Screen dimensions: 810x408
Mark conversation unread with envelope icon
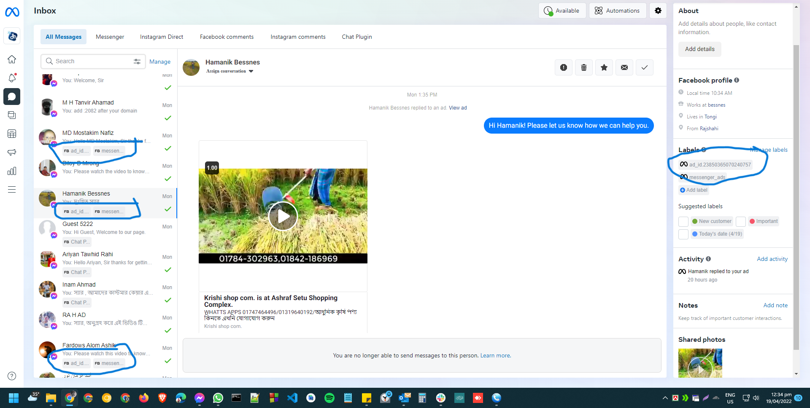(x=624, y=67)
